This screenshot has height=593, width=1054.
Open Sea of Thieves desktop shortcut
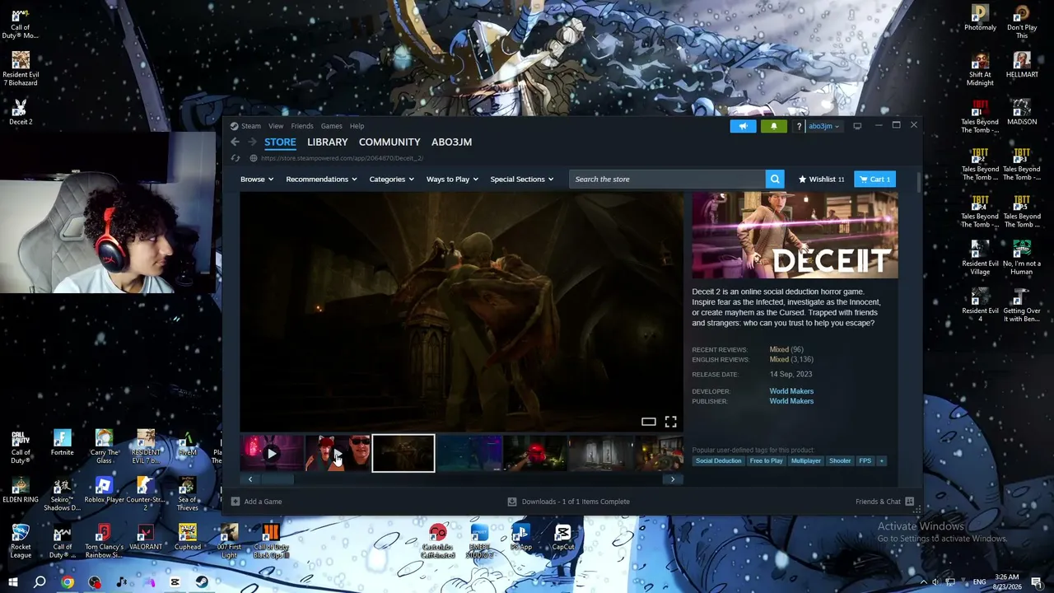pos(188,494)
